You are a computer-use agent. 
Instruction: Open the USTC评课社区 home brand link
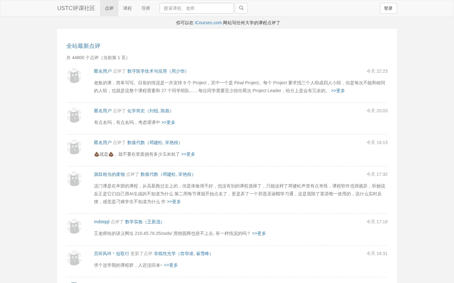76,8
